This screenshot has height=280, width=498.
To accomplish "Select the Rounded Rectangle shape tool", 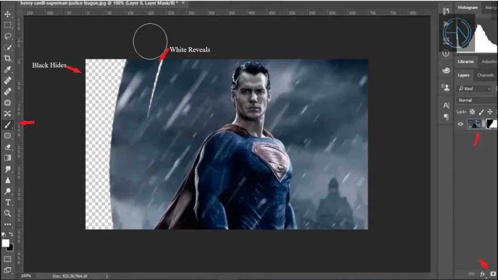I will tap(8, 136).
